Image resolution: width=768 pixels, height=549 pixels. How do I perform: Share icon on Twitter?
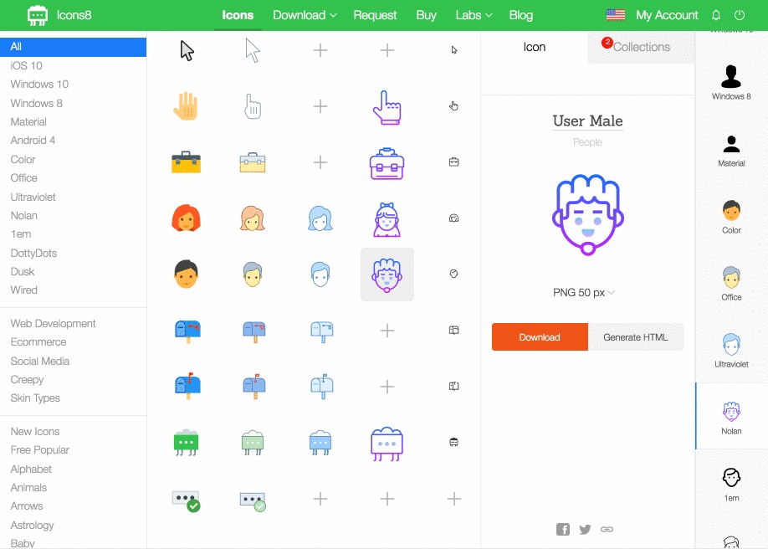(585, 529)
